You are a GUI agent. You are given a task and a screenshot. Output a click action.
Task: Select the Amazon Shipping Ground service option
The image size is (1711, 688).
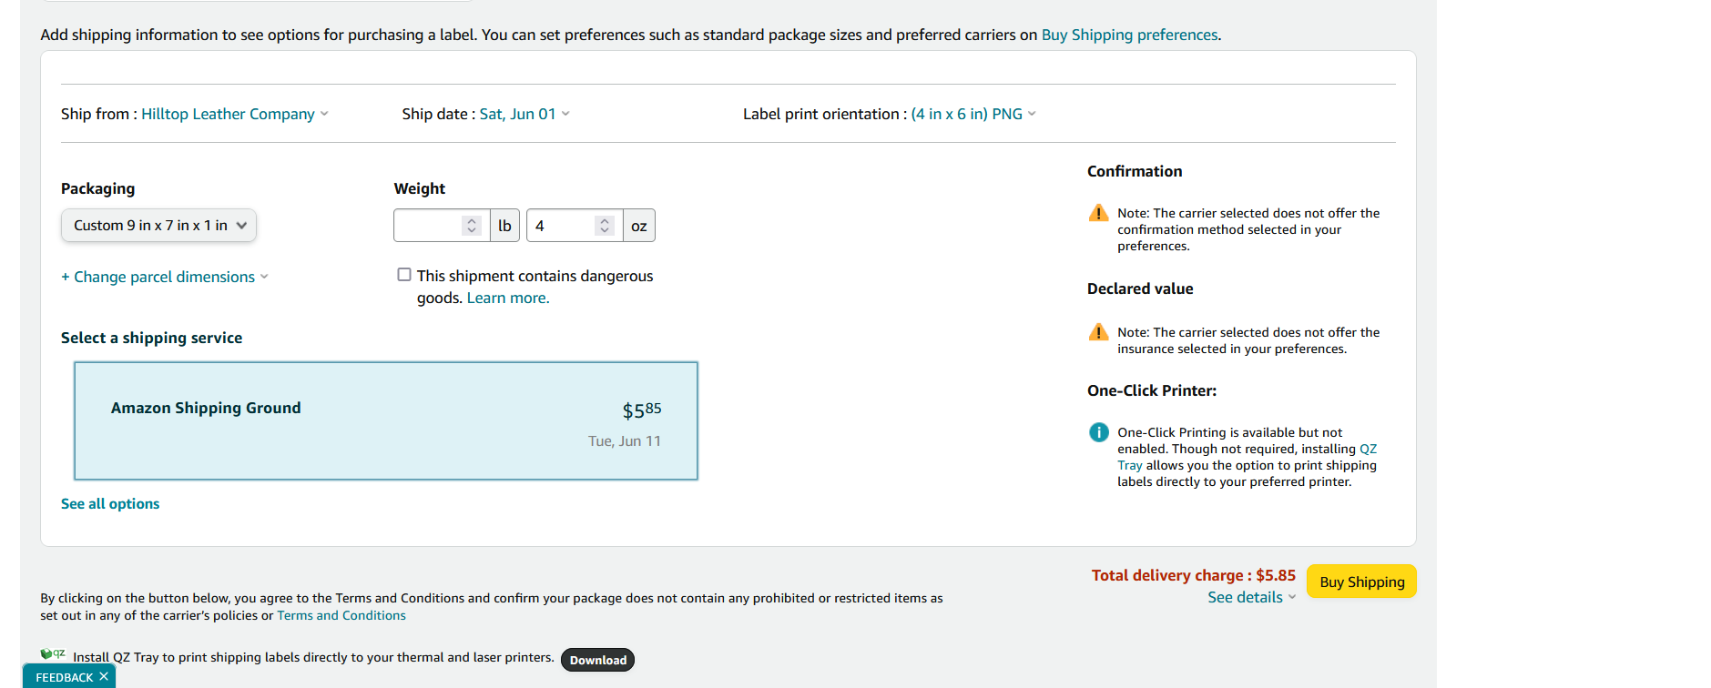[x=386, y=421]
